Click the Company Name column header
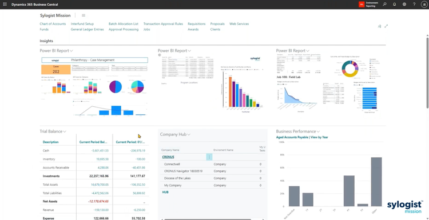Screen dimensions: 429x220 [x=170, y=150]
